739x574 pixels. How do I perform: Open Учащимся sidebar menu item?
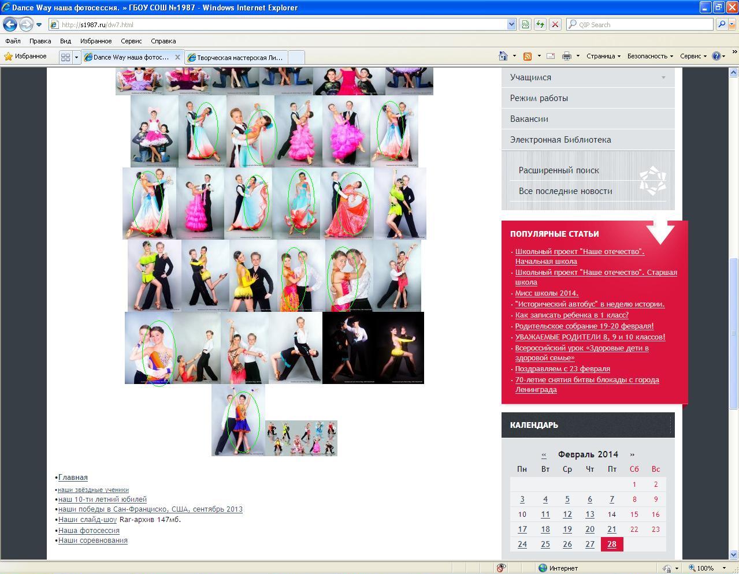[588, 77]
